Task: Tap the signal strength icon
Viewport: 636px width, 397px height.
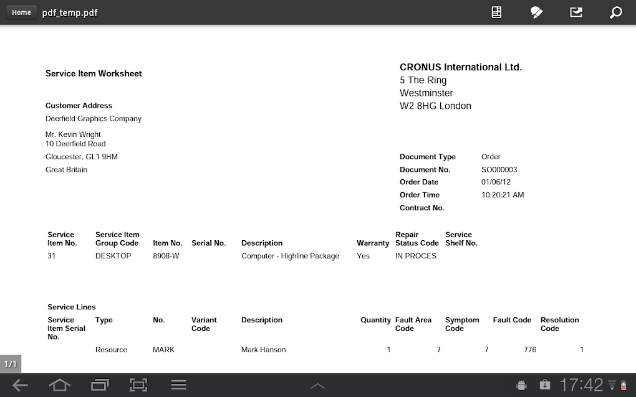Action: 612,385
